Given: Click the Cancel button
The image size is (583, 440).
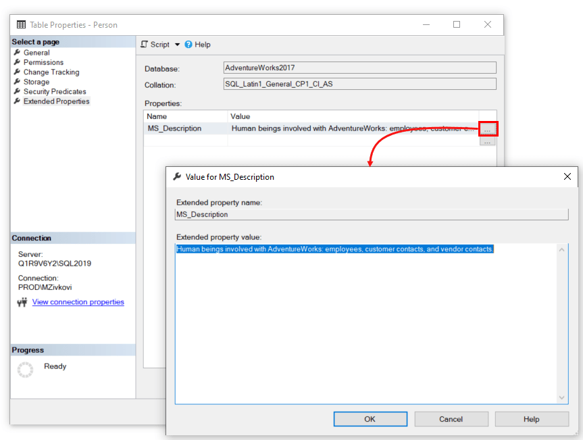Looking at the screenshot, I should (451, 418).
